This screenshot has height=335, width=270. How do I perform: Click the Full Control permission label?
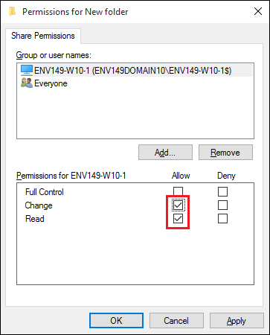click(x=45, y=192)
